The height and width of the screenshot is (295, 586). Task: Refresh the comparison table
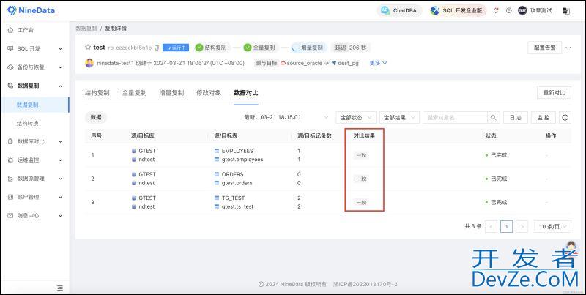pos(565,117)
